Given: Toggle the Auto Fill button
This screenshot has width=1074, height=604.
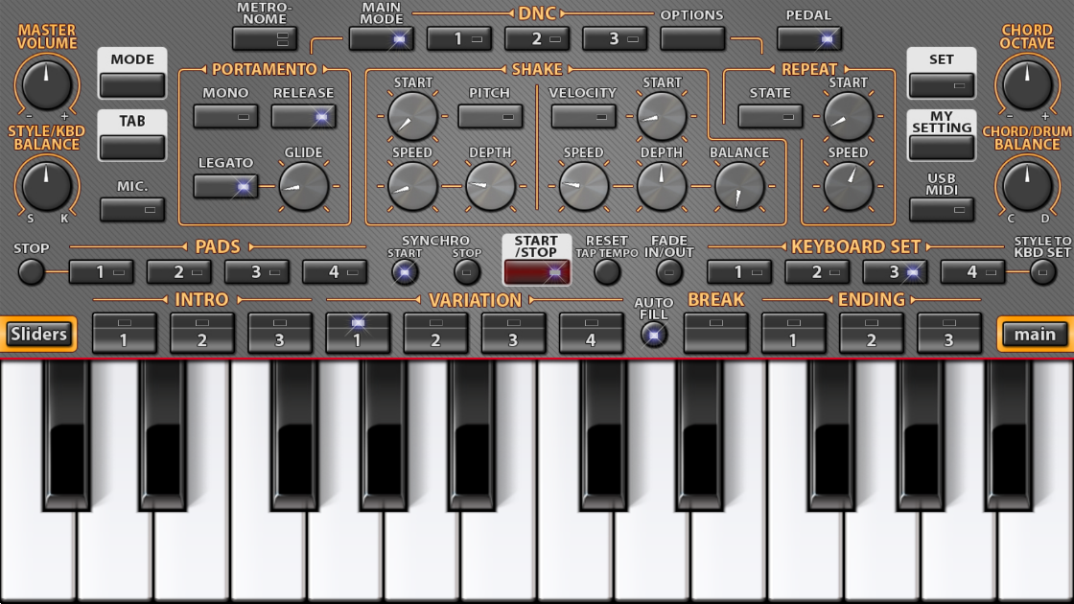Looking at the screenshot, I should coord(653,334).
